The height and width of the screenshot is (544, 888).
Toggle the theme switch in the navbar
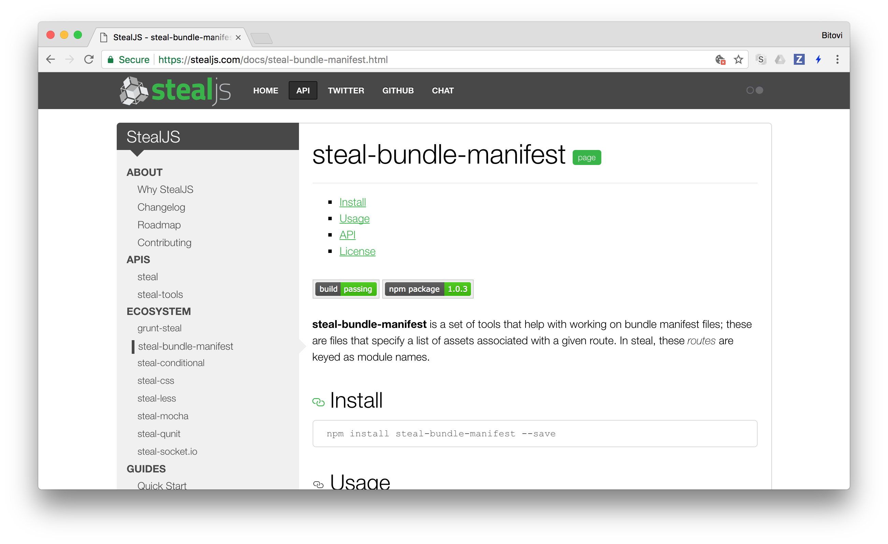755,90
